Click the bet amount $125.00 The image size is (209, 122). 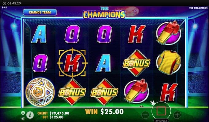point(56,117)
